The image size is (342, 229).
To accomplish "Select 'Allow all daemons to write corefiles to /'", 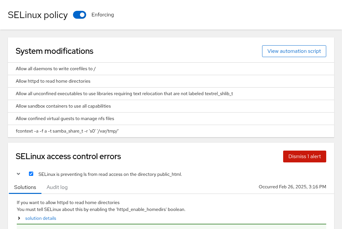I will 171,69.
